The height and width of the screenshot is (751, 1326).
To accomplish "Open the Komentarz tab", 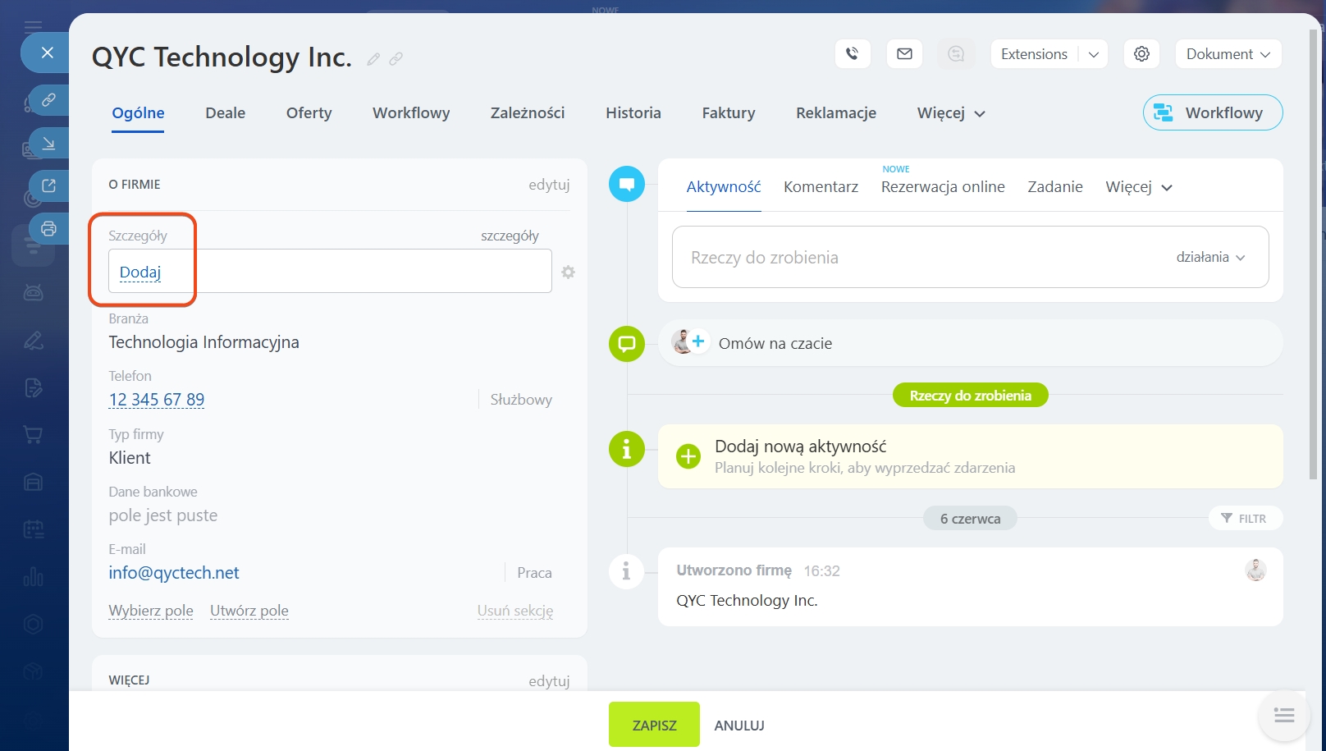I will pyautogui.click(x=821, y=187).
